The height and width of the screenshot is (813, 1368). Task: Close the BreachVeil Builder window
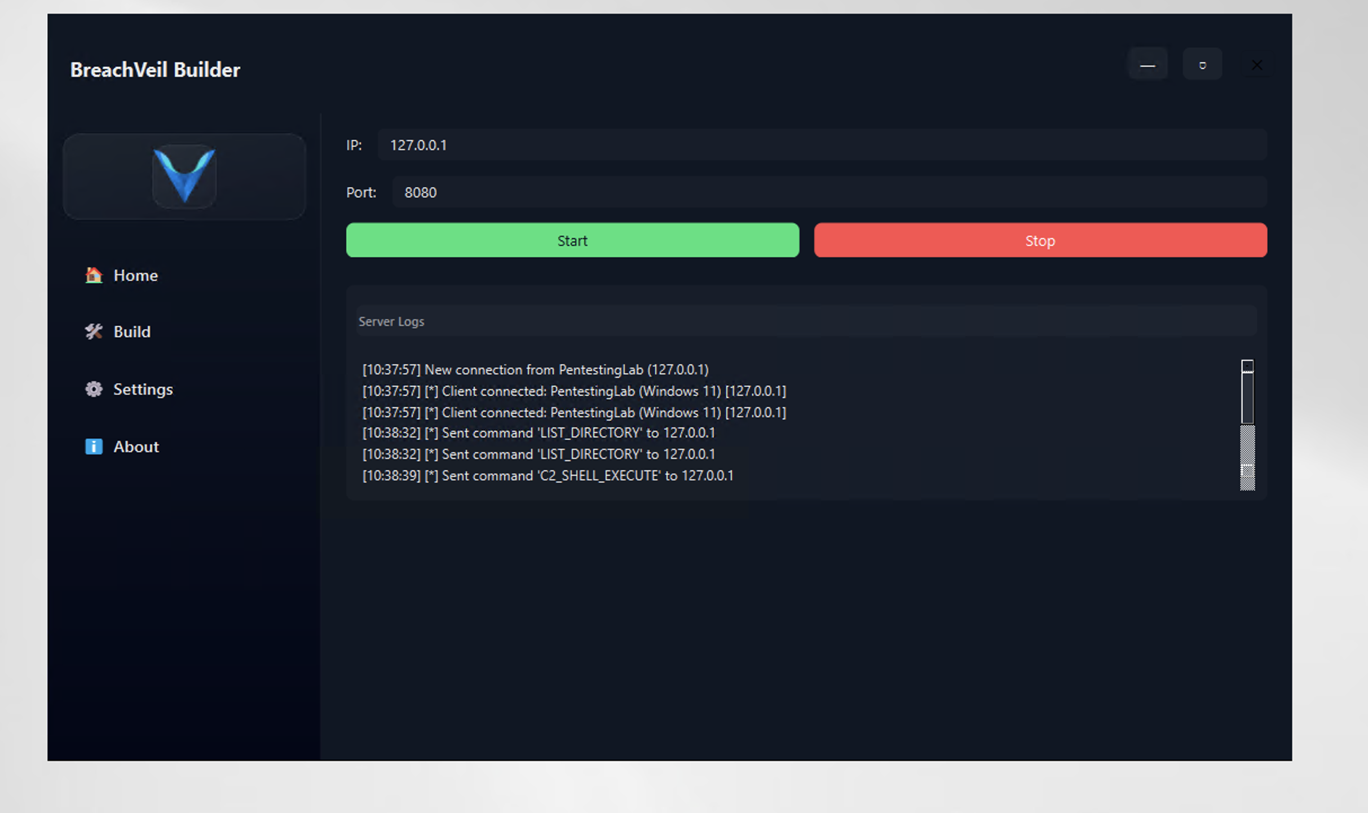pos(1257,65)
